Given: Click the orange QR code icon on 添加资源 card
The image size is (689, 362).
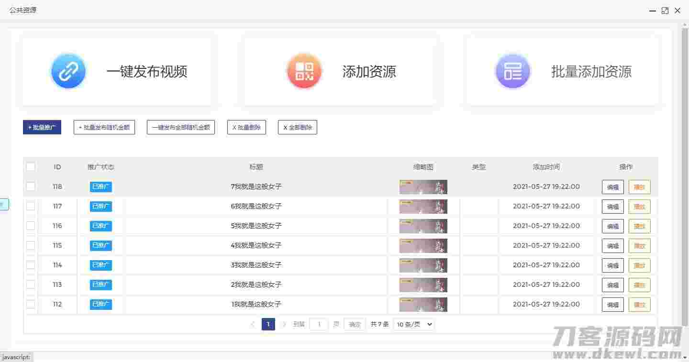Looking at the screenshot, I should pos(304,70).
